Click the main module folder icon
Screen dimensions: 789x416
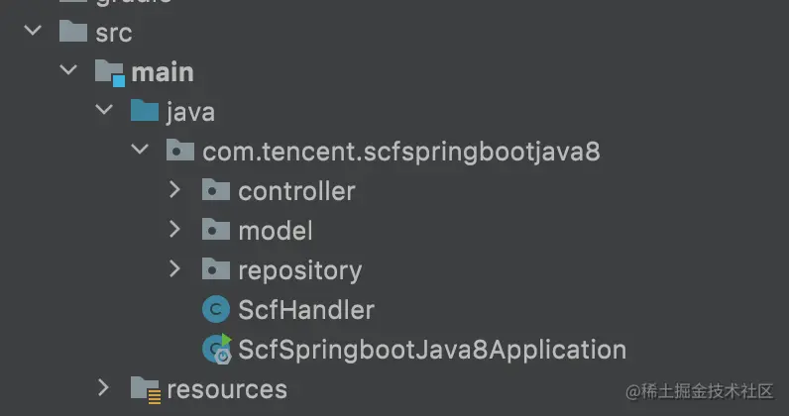109,71
